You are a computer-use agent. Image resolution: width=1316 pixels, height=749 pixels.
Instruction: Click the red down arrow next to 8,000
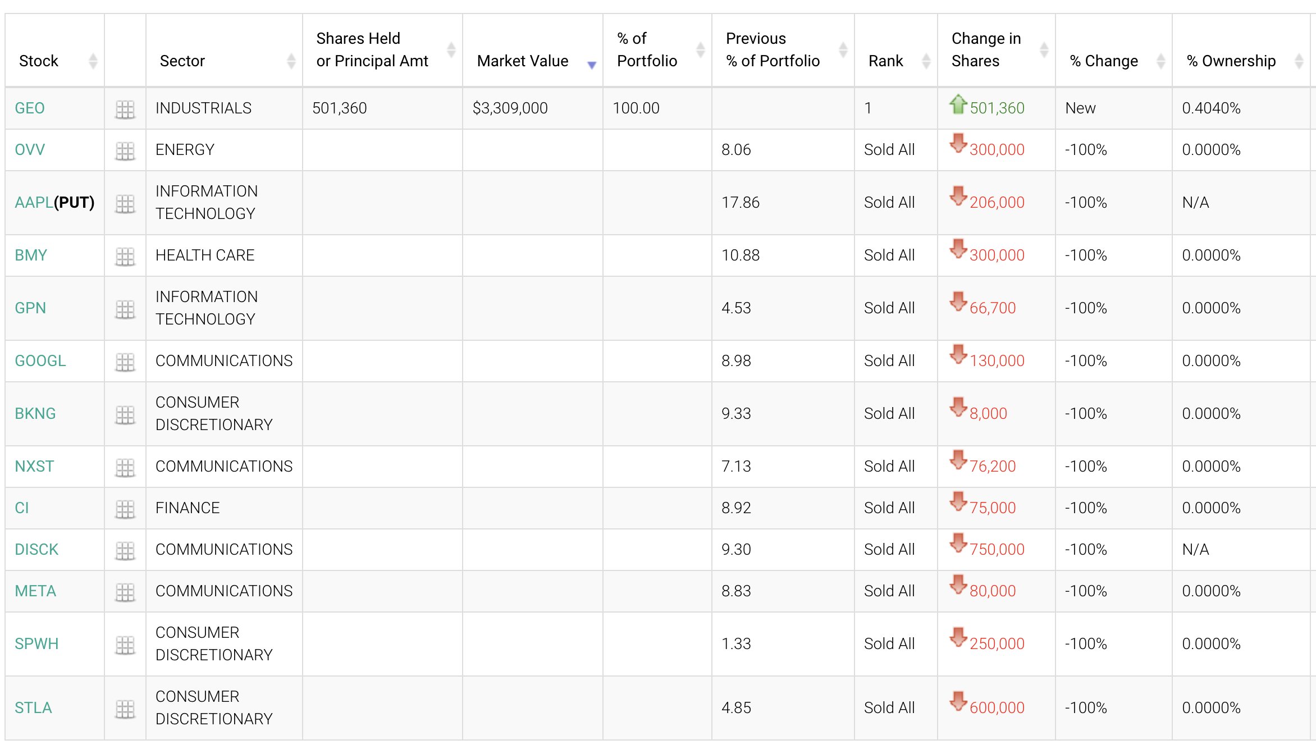[x=958, y=407]
